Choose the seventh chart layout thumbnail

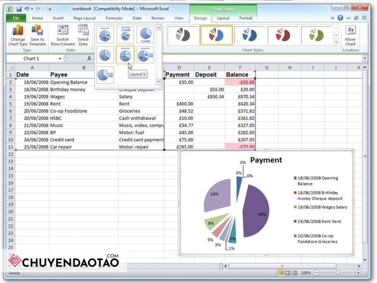(105, 75)
